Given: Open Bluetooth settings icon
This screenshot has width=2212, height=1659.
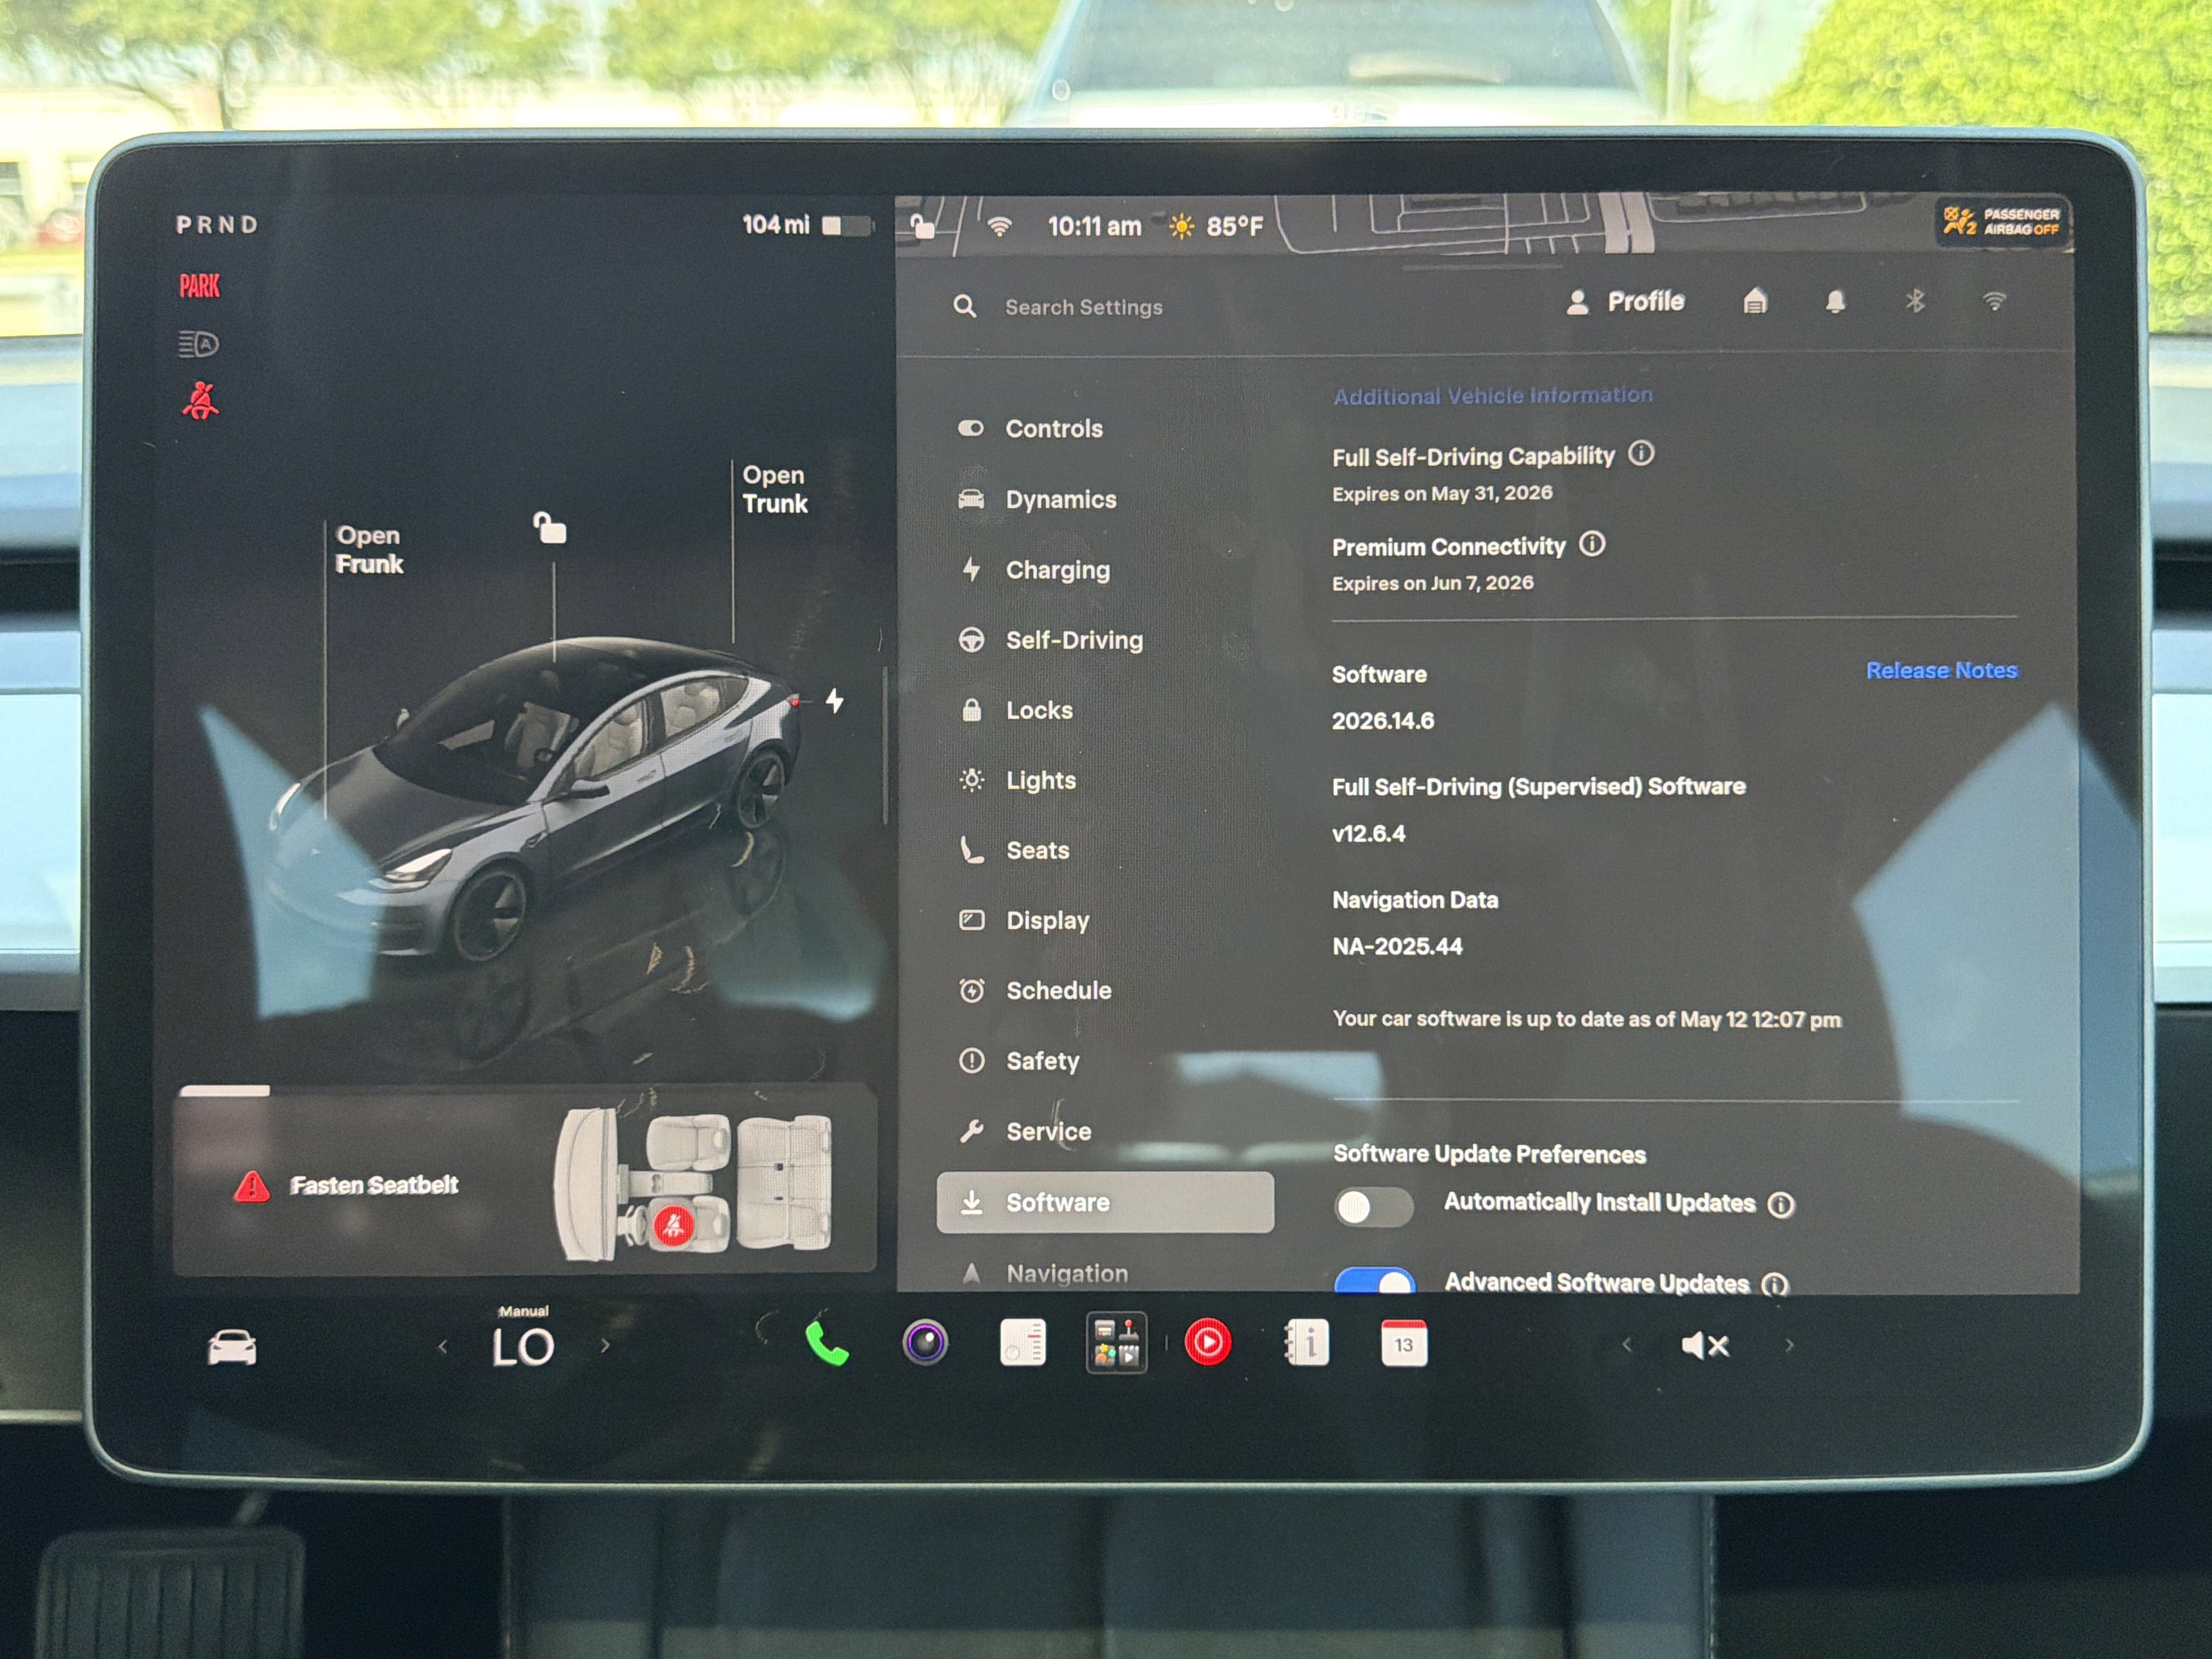Looking at the screenshot, I should (x=1914, y=301).
